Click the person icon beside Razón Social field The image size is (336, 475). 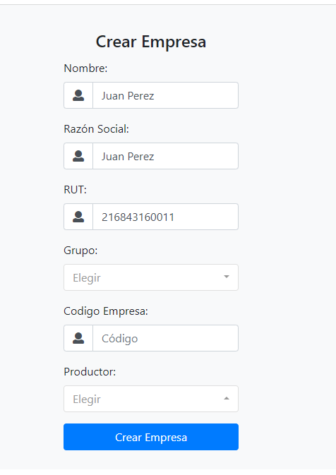coord(78,156)
